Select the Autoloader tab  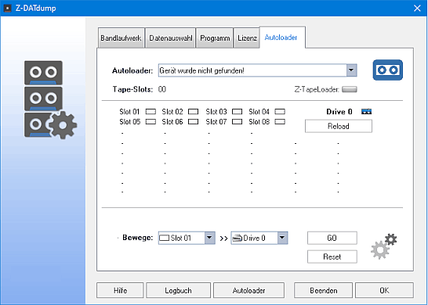point(281,38)
